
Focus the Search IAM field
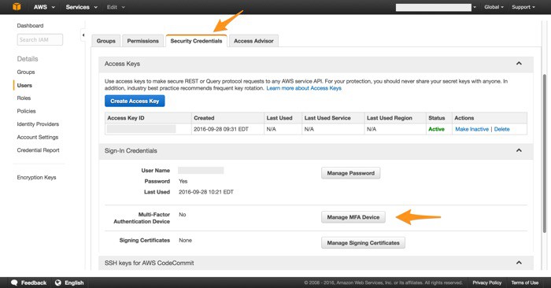coord(39,39)
